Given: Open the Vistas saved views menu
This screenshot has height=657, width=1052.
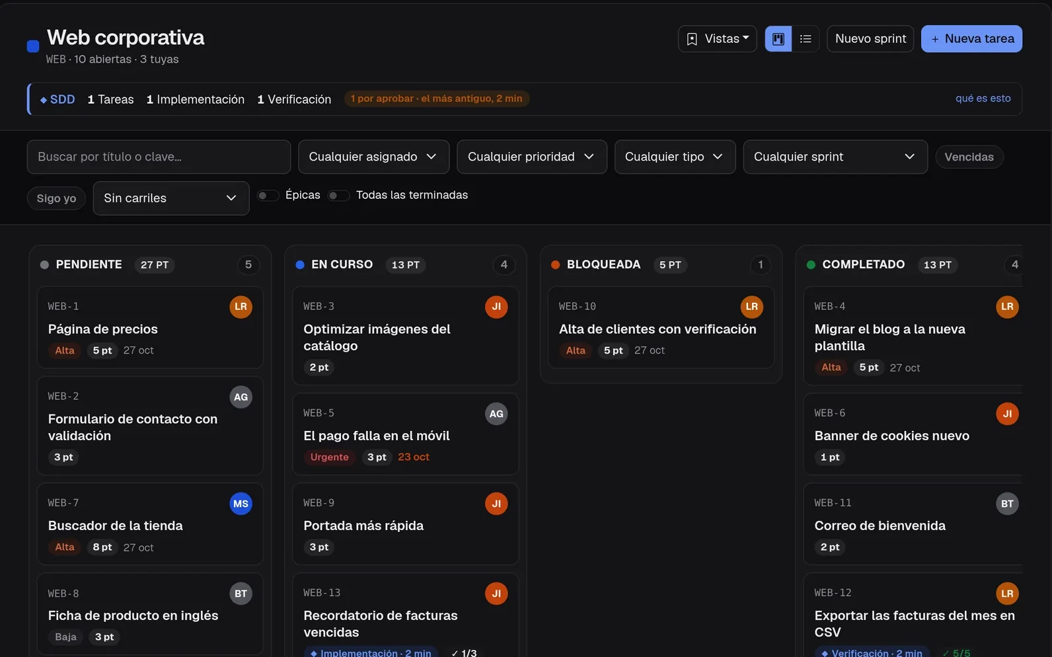Looking at the screenshot, I should (x=718, y=39).
